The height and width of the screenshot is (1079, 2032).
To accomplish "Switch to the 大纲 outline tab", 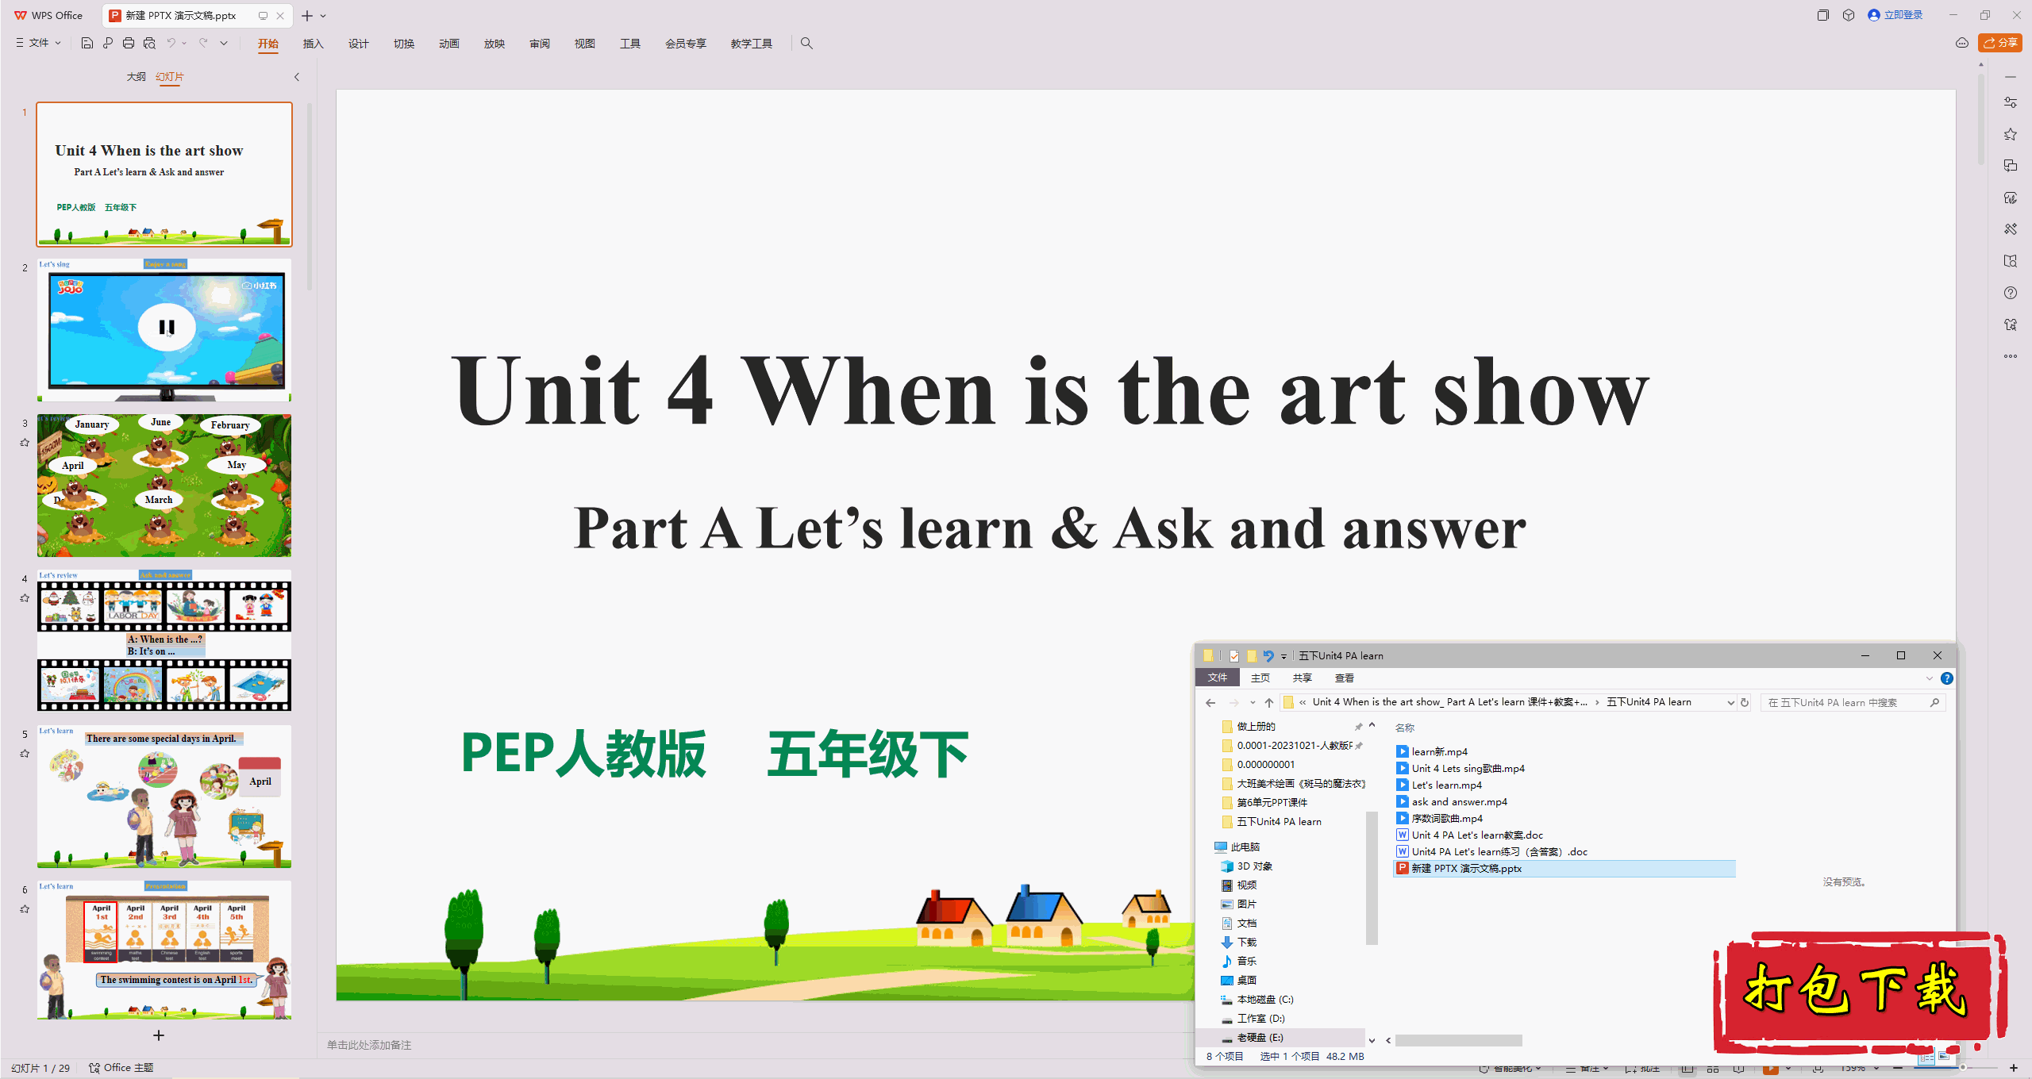I will click(x=137, y=77).
